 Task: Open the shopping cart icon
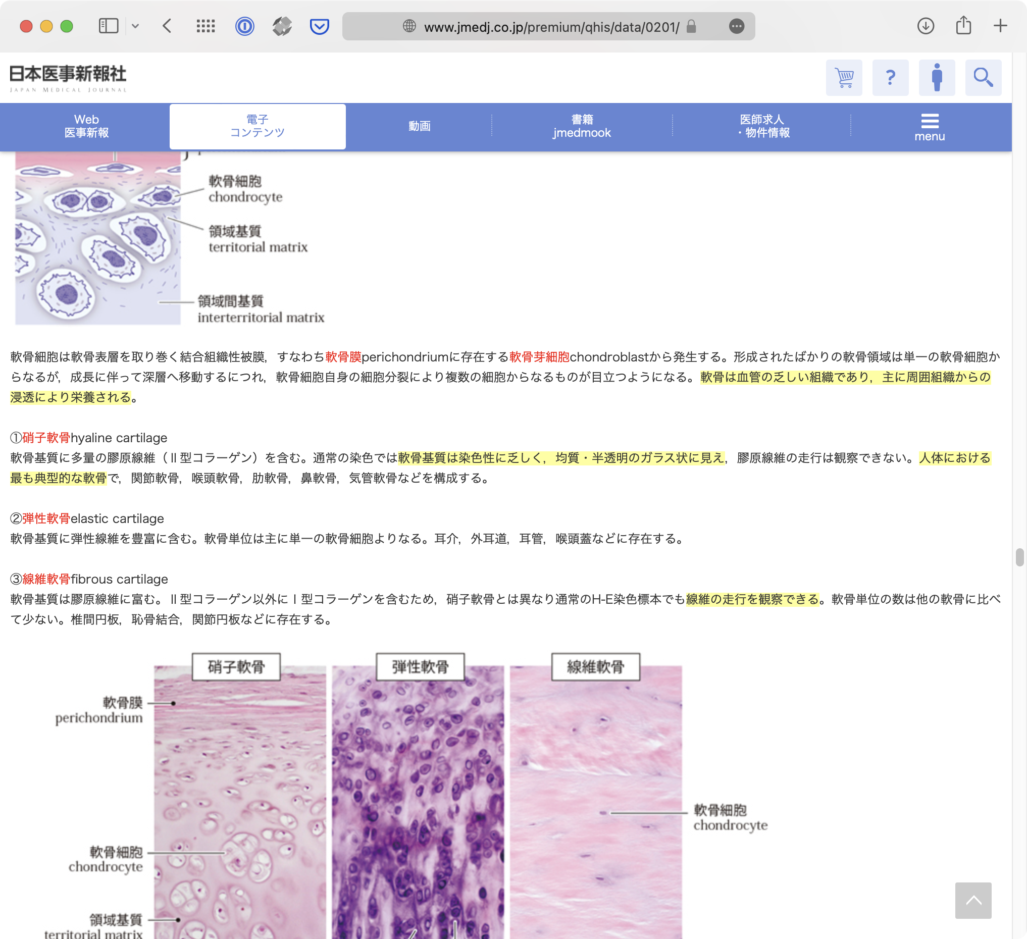844,77
